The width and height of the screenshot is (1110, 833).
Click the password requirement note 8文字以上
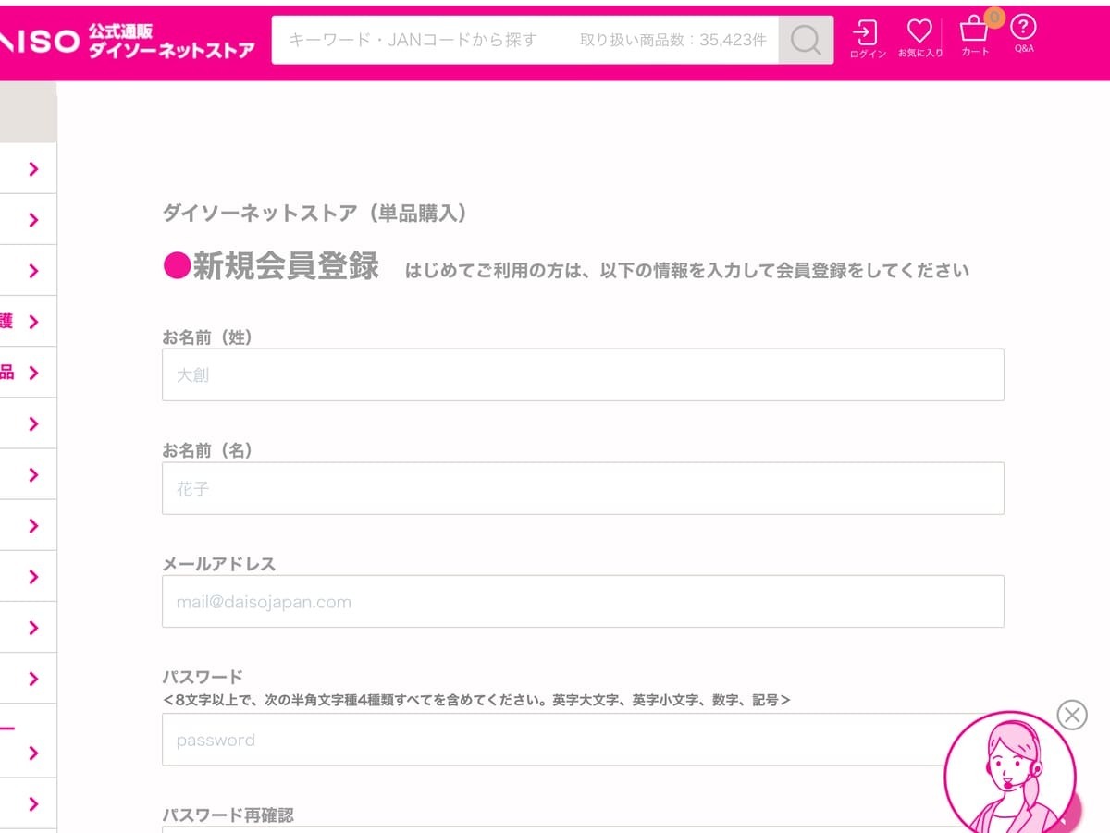[476, 701]
